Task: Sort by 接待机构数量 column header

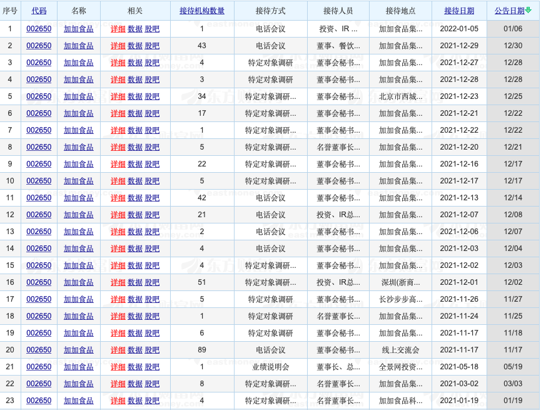Action: click(x=202, y=11)
